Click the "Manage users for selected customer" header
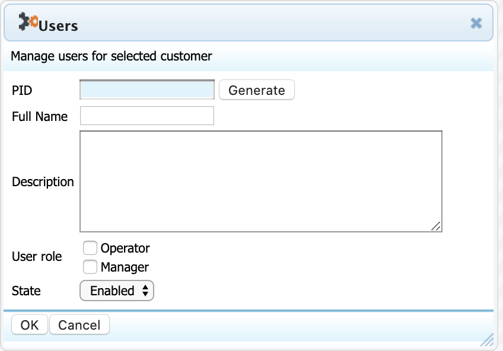This screenshot has width=503, height=351. 112,56
